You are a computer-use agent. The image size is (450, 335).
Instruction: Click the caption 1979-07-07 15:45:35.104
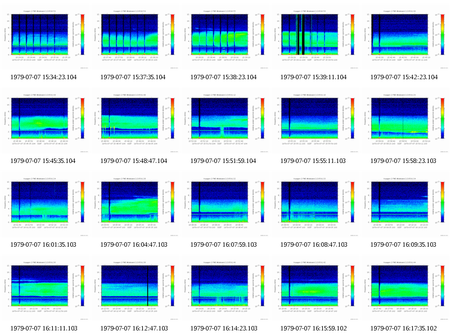click(43, 161)
